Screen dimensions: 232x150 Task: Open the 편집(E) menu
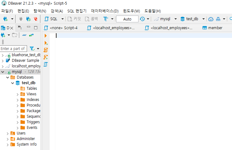click(x=23, y=11)
